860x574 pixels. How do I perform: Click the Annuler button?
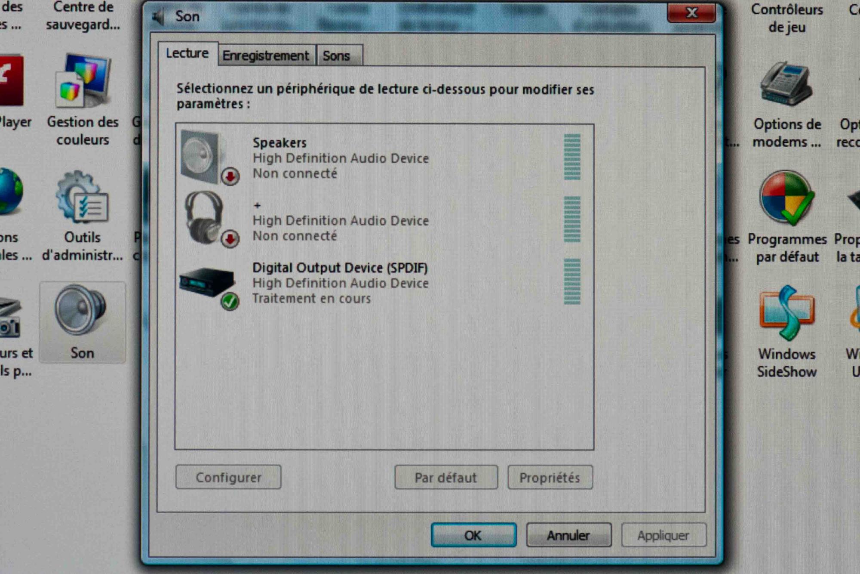point(568,535)
